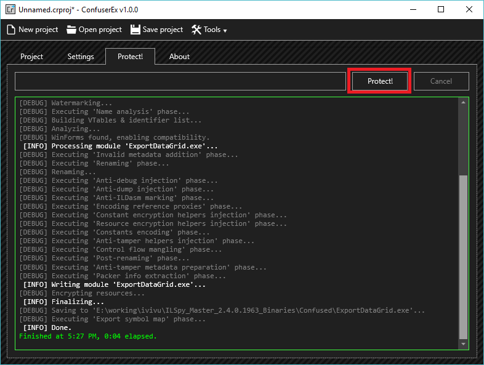Image resolution: width=484 pixels, height=365 pixels.
Task: Click the 'Processing module' info line
Action: pyautogui.click(x=120, y=146)
